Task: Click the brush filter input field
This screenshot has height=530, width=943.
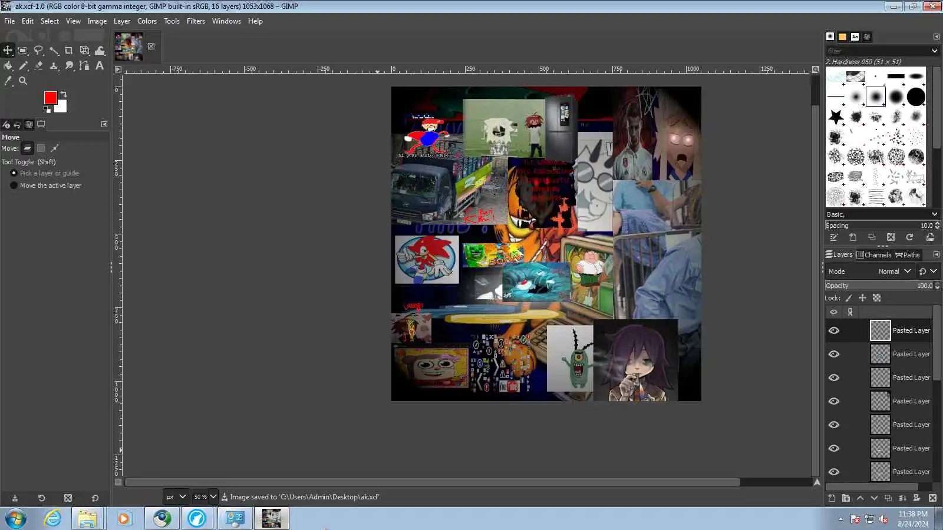Action: click(877, 51)
